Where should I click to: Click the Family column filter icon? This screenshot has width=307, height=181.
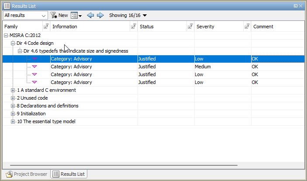tap(46, 27)
